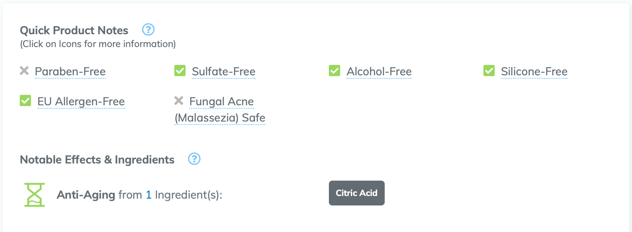Click the Notable Effects & Ingredients heading
632x232 pixels.
(97, 160)
